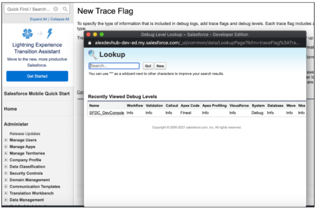Click the Quick Find magnifier search icon

click(x=66, y=9)
